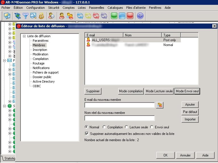
Task: Open the Aide menu in the menu bar
Action: 167,8
